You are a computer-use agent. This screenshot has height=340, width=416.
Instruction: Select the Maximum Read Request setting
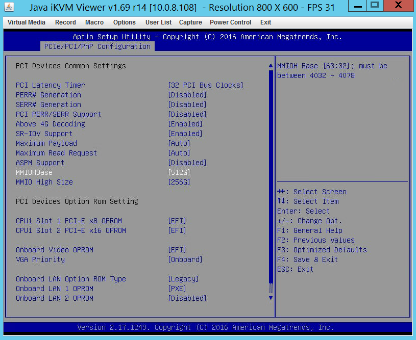pyautogui.click(x=56, y=153)
